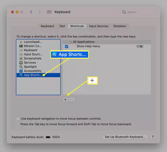Screen dimensions: 167x152
Task: Click the Launchpad category icon
Action: click(x=21, y=42)
